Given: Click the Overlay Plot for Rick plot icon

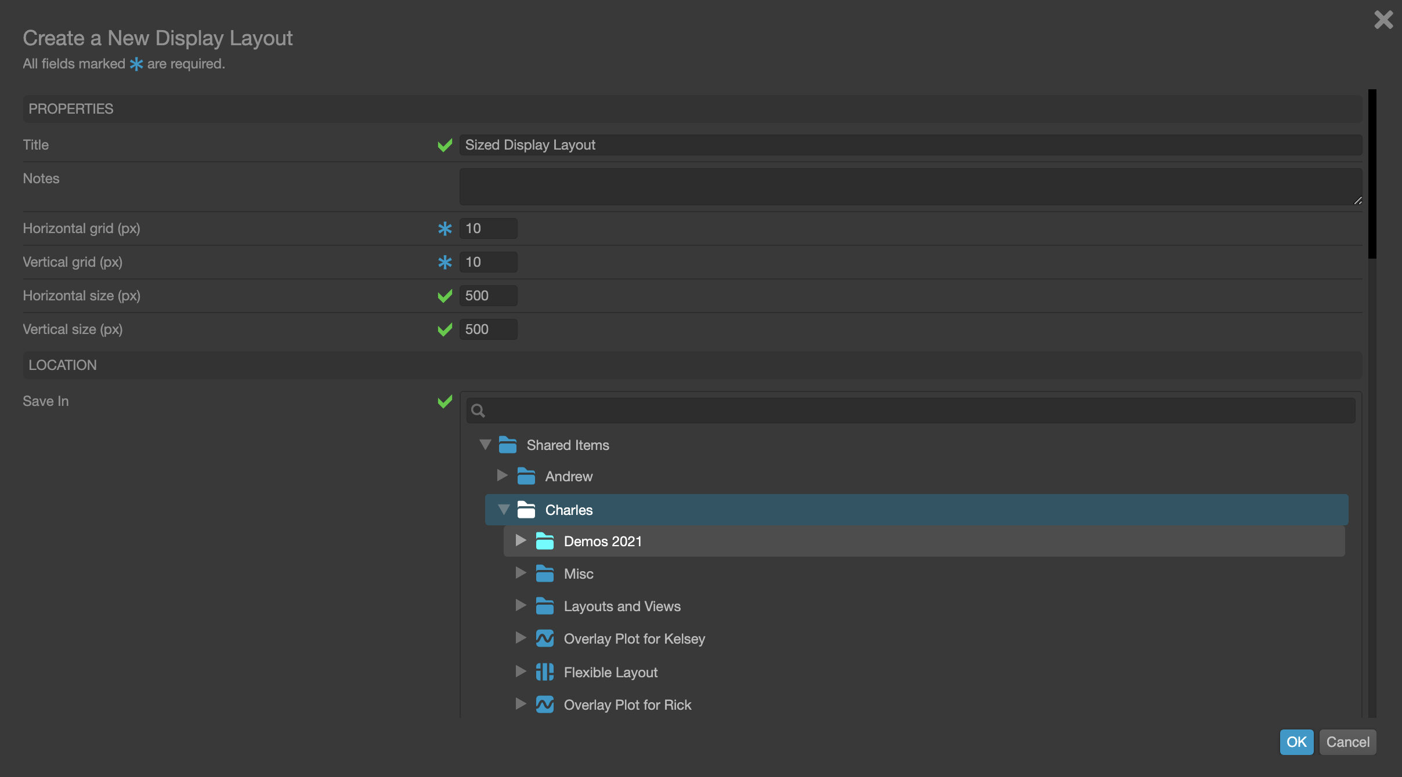Looking at the screenshot, I should pyautogui.click(x=545, y=705).
